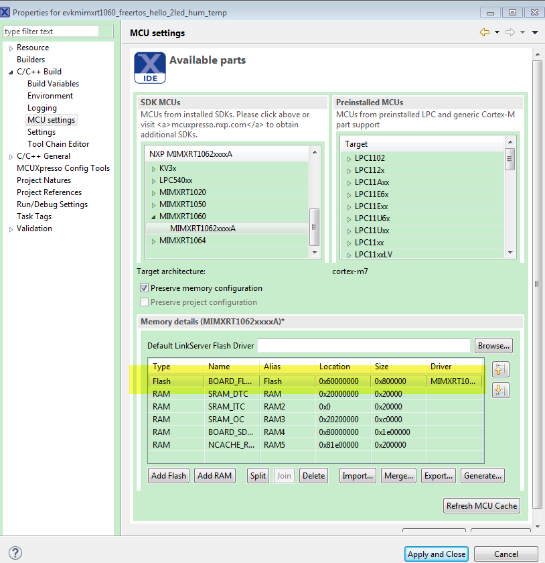
Task: Select the BOARD_FL... Flash memory row
Action: [x=316, y=381]
